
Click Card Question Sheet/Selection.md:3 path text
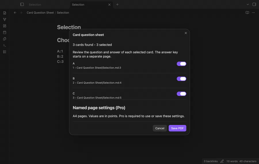click(99, 68)
